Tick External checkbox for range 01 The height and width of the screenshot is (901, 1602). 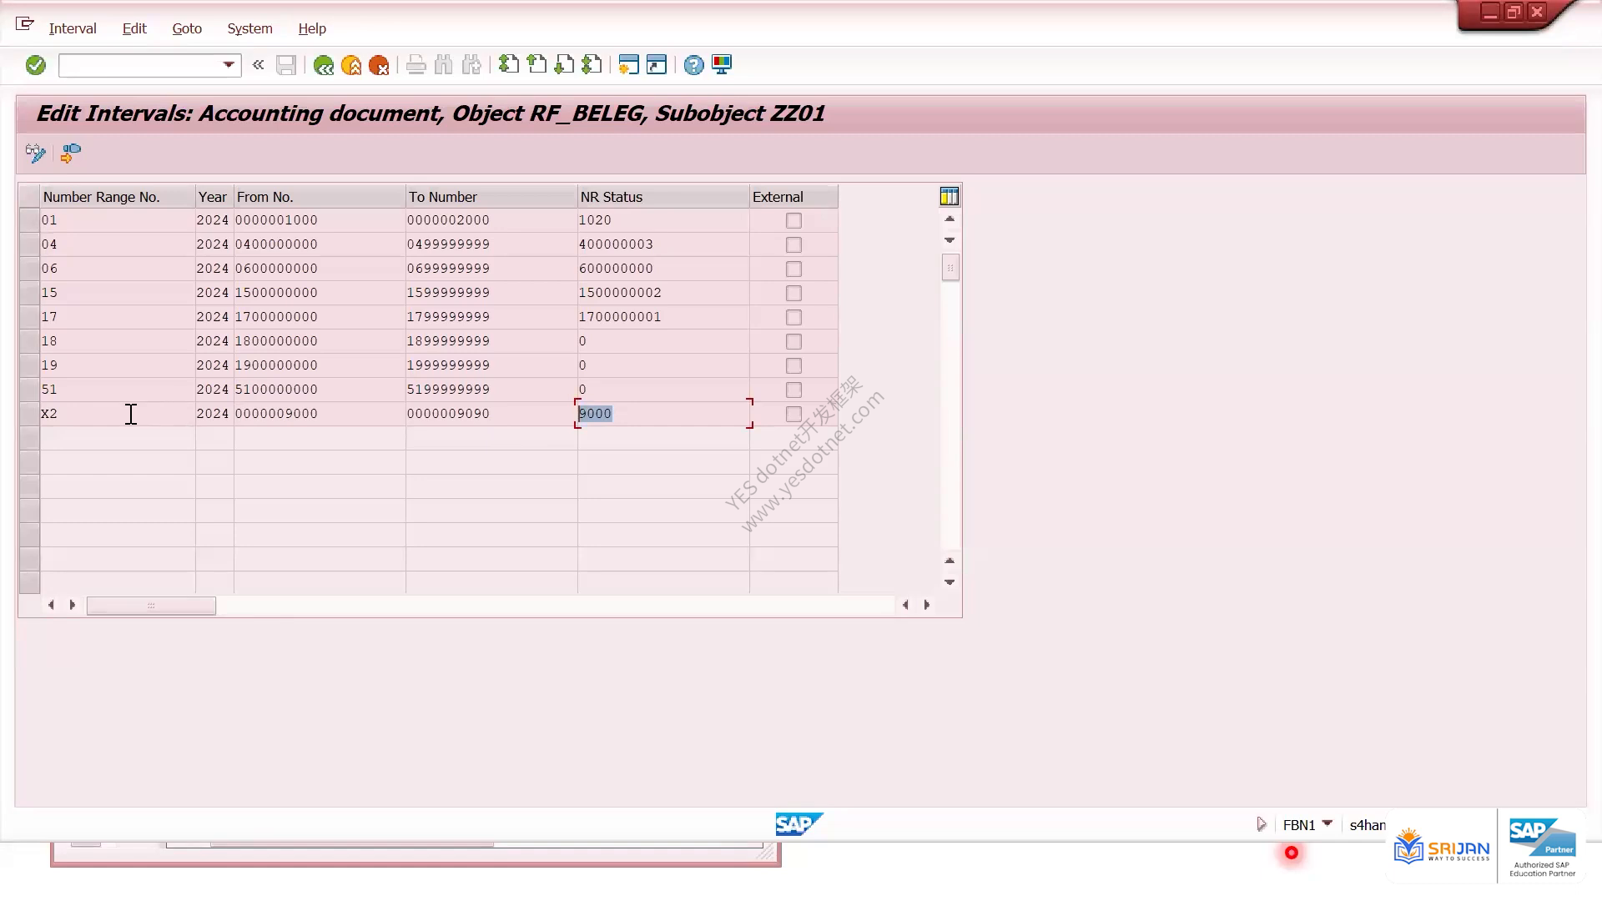(x=793, y=220)
